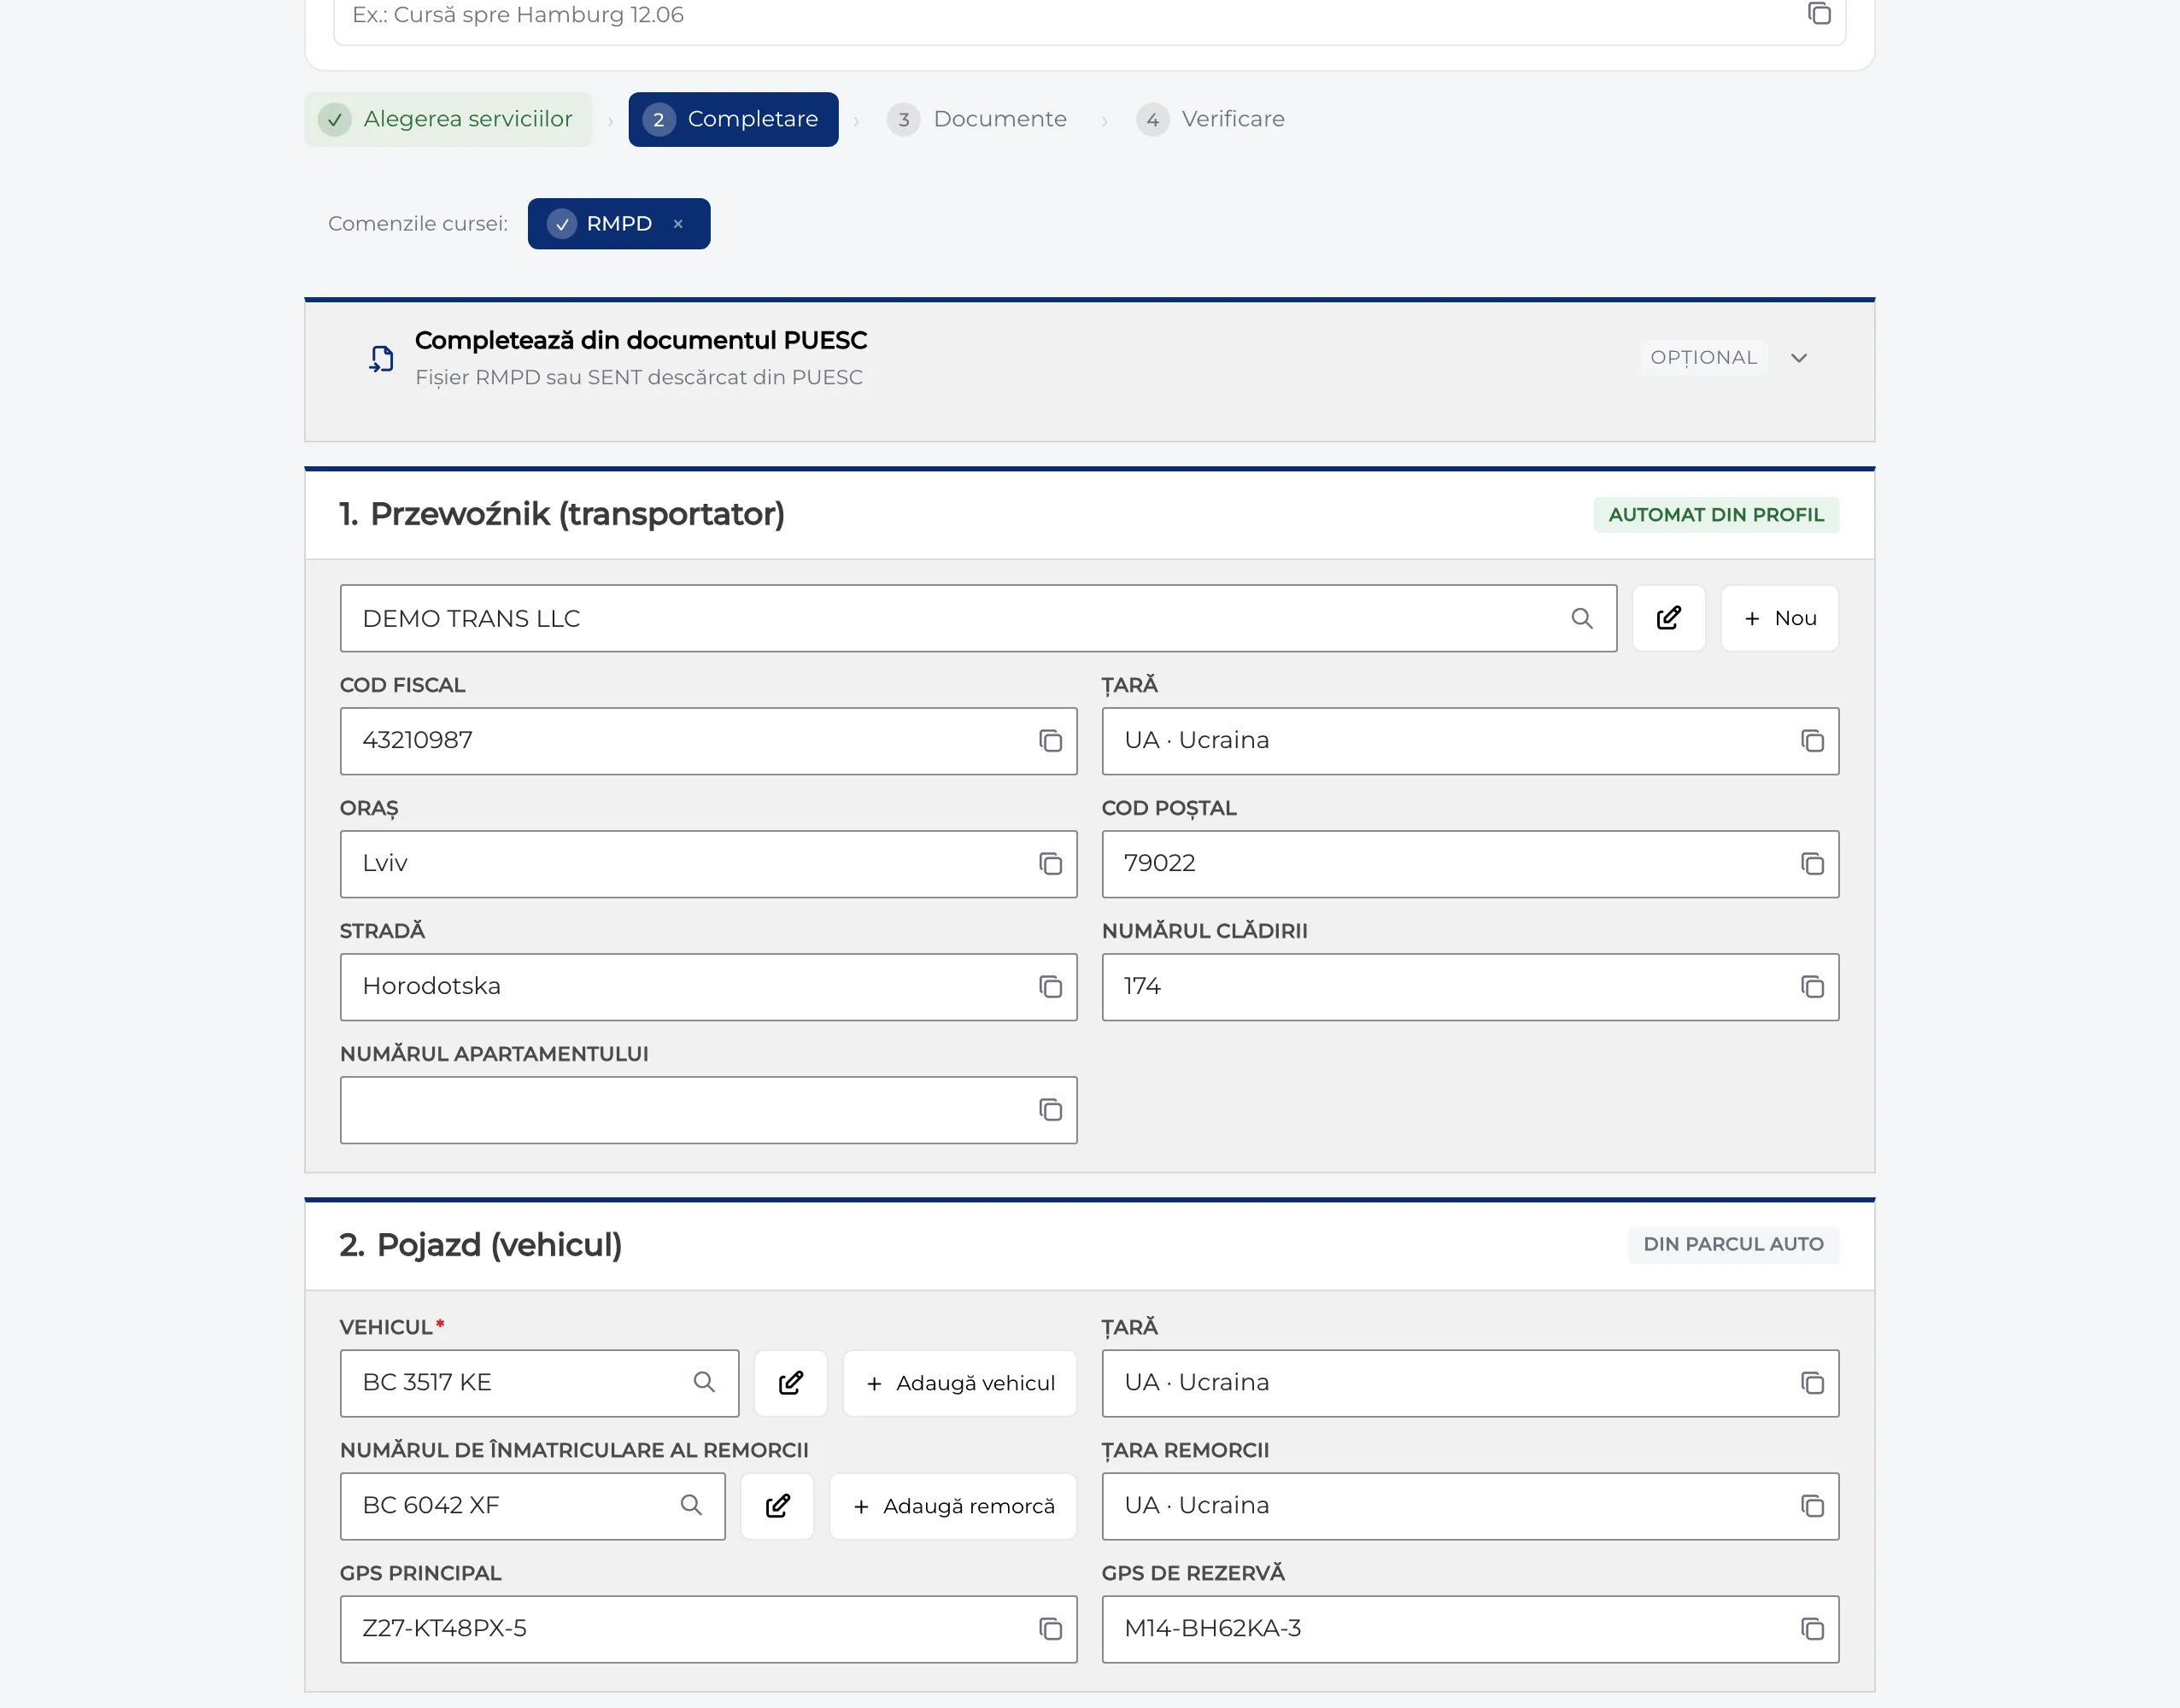Click the + Nou carrier button
Viewport: 2180px width, 1708px height.
(1780, 618)
